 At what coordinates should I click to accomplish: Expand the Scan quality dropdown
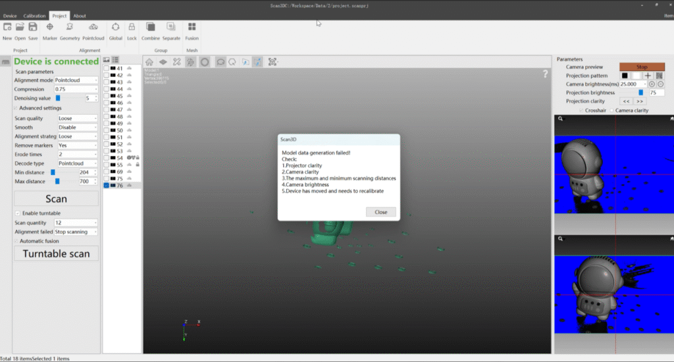tap(77, 118)
